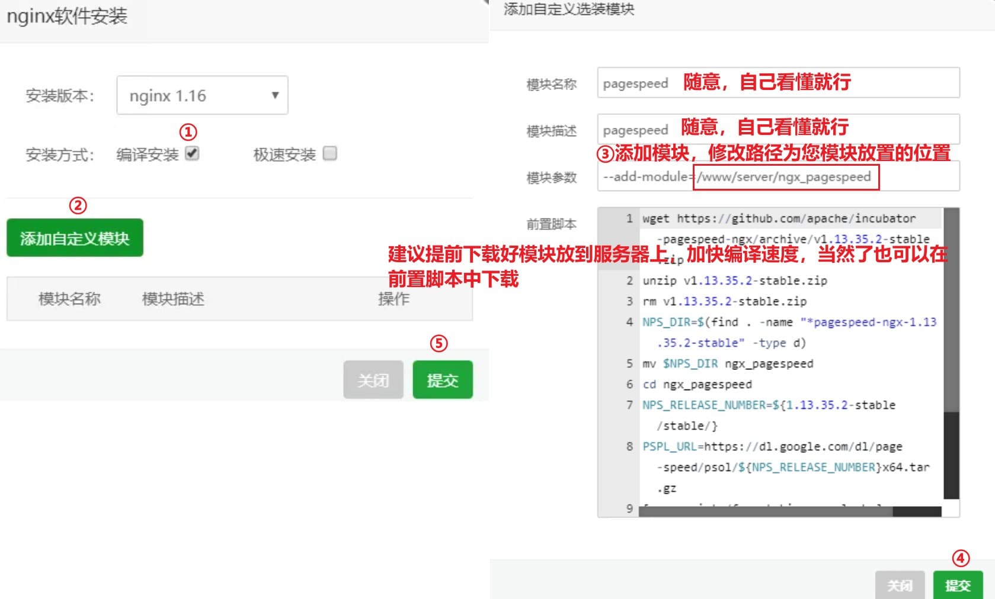Click the NPS_RELEASE_NUMBER script line
Viewport: 995px width, 599px height.
[x=769, y=416]
